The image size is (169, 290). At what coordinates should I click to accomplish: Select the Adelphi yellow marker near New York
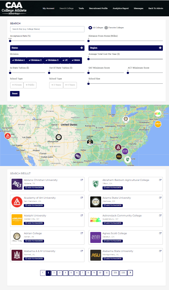click(x=158, y=124)
